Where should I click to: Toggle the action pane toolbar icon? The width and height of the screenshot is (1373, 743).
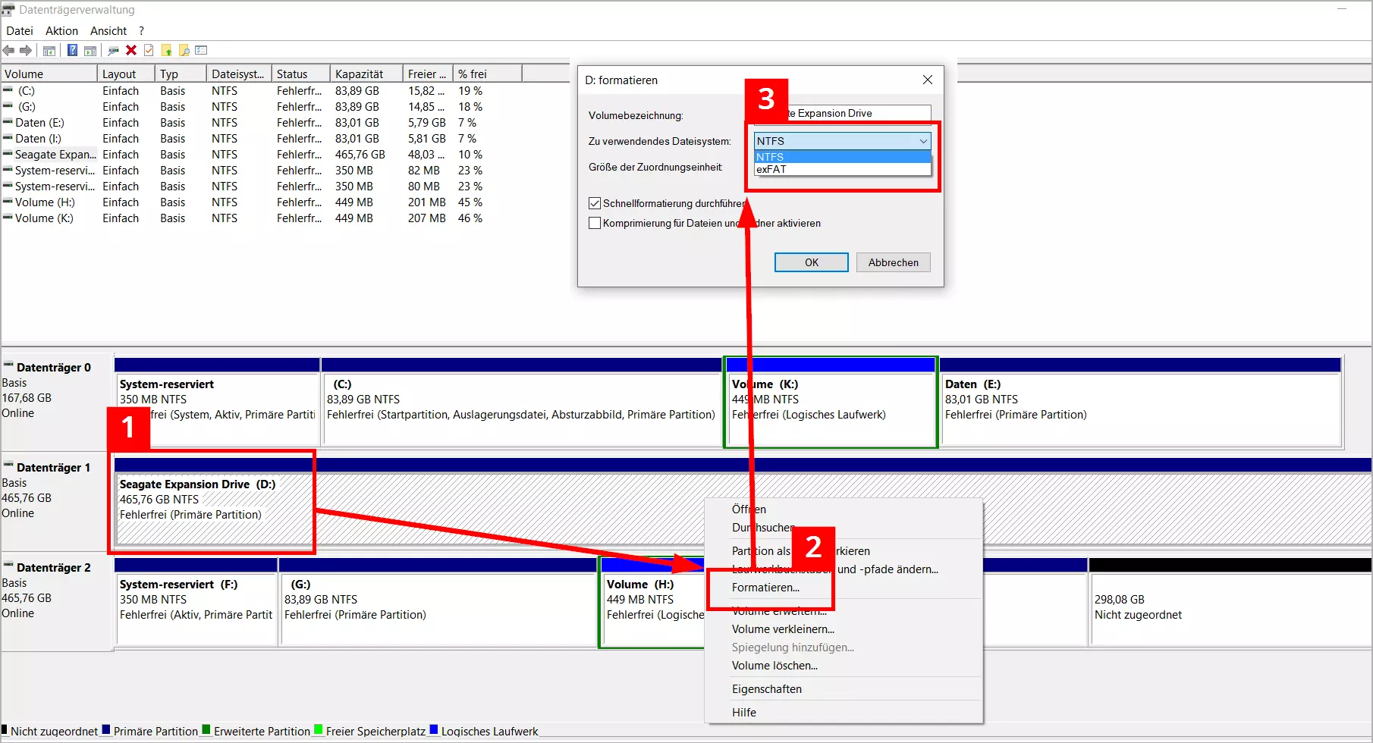pos(90,51)
